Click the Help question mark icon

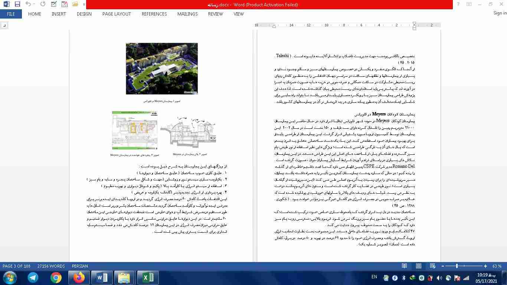459,4
